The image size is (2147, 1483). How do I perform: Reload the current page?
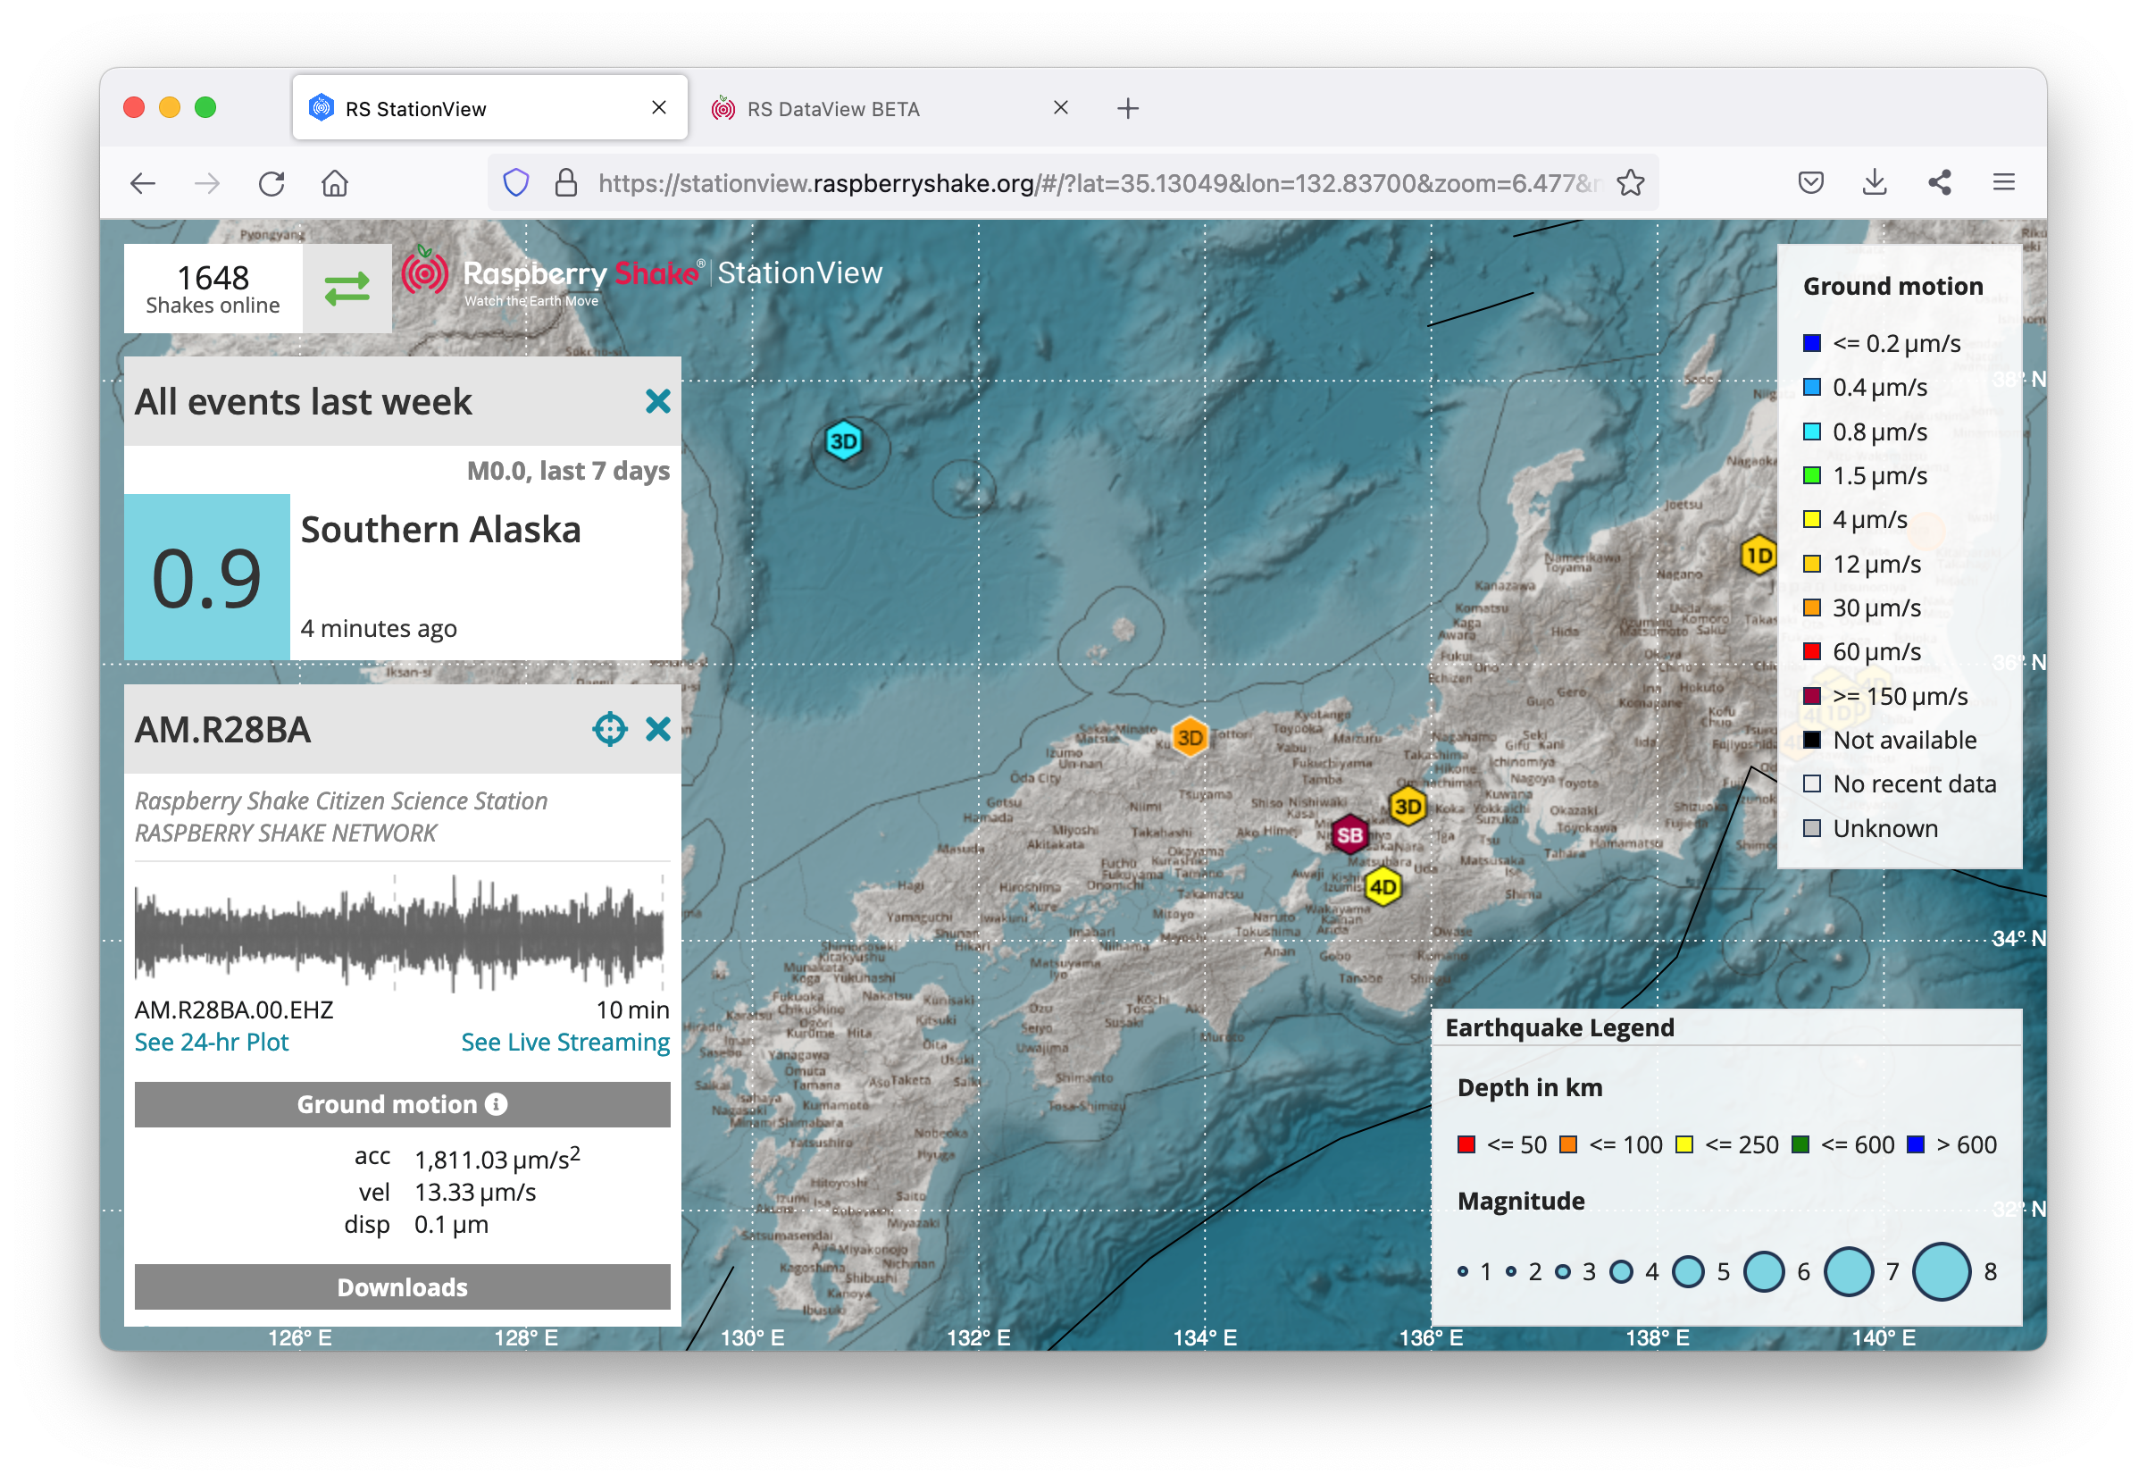click(x=272, y=183)
